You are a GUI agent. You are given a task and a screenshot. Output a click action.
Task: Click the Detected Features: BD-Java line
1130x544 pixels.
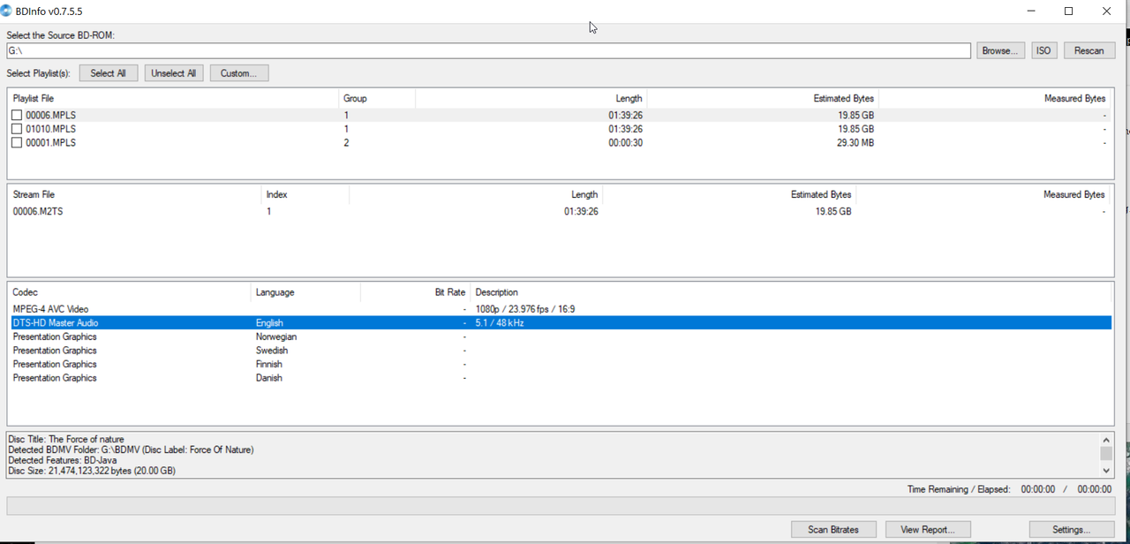pyautogui.click(x=62, y=460)
